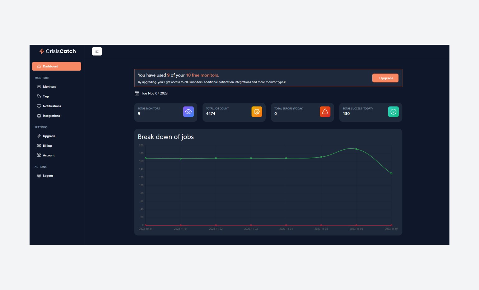The width and height of the screenshot is (479, 290).
Task: Go to the Monitors page
Action: [x=49, y=87]
